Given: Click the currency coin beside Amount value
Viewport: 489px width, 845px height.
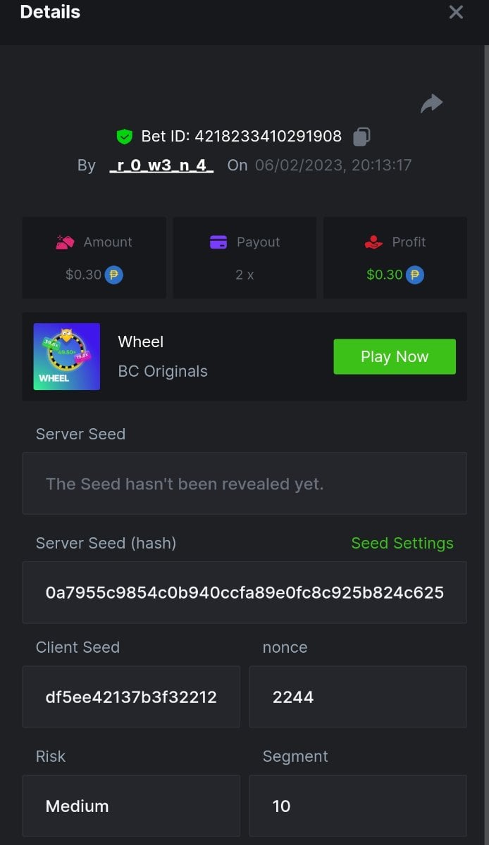Looking at the screenshot, I should pos(114,275).
